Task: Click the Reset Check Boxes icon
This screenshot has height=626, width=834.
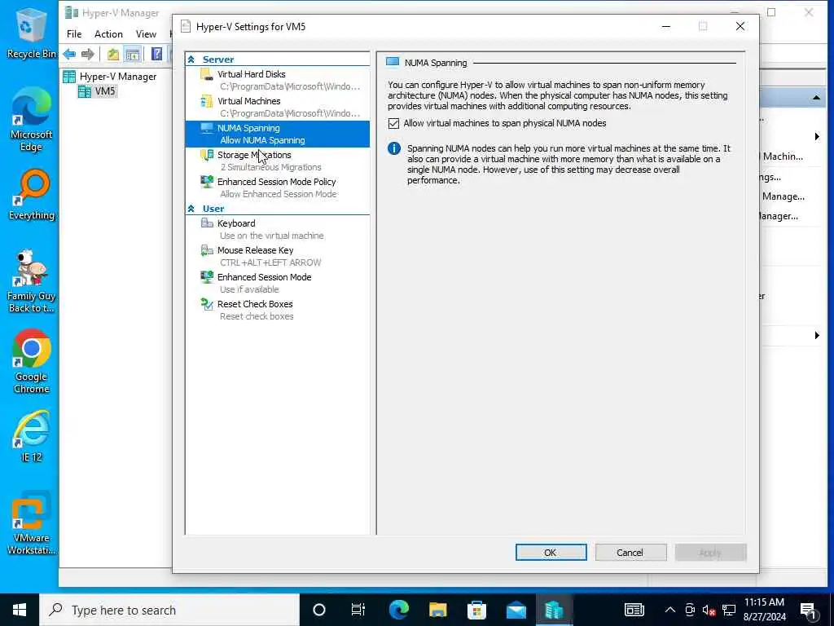Action: [x=206, y=304]
